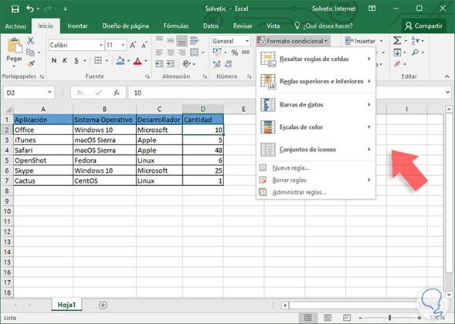This screenshot has width=455, height=324.
Task: Decrease font size with small A icon
Action: (144, 46)
